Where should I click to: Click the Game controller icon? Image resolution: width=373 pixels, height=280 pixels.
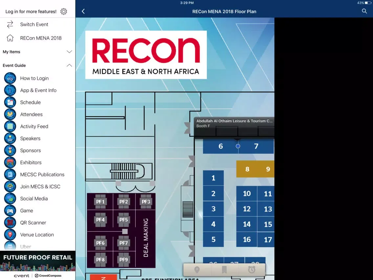click(10, 210)
